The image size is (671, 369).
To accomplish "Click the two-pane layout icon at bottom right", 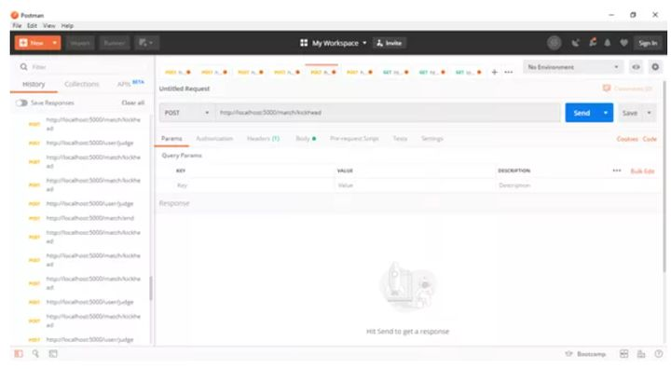I will [623, 353].
